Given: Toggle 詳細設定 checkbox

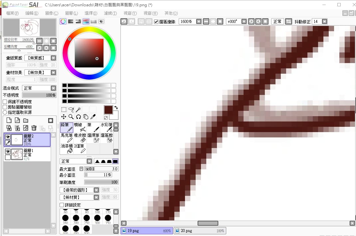Looking at the screenshot, I should point(62,205).
